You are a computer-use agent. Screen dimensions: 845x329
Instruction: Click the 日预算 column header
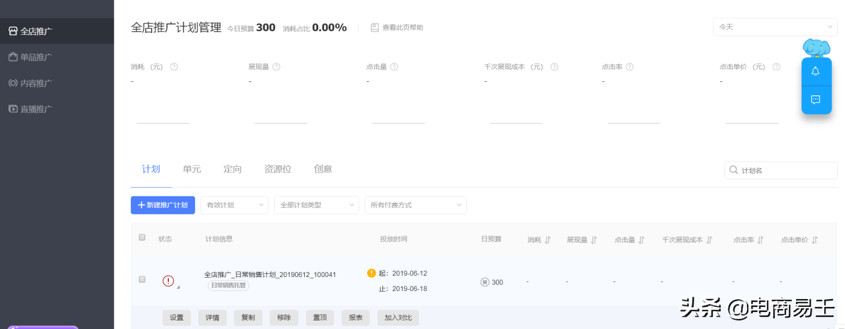(x=491, y=239)
